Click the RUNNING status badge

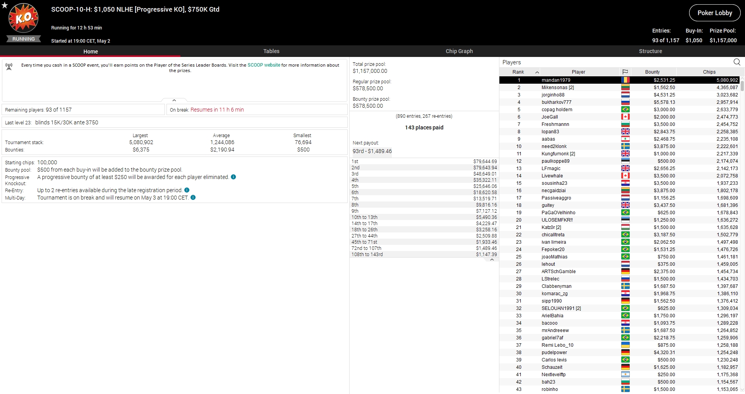[x=24, y=39]
